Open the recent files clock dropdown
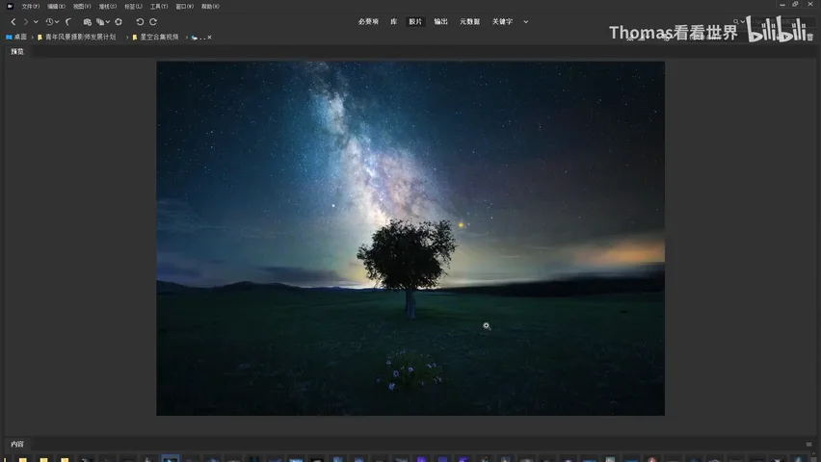The image size is (821, 462). click(x=52, y=22)
